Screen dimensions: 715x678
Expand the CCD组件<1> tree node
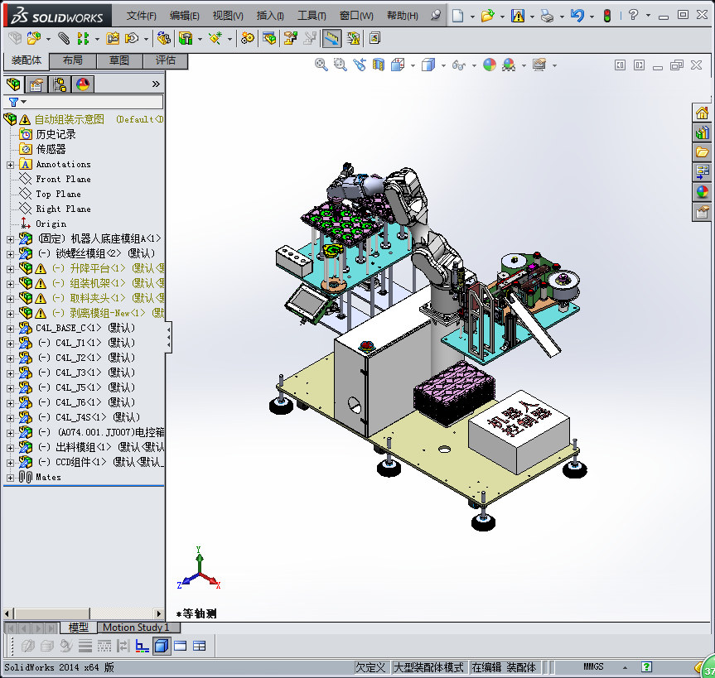10,463
